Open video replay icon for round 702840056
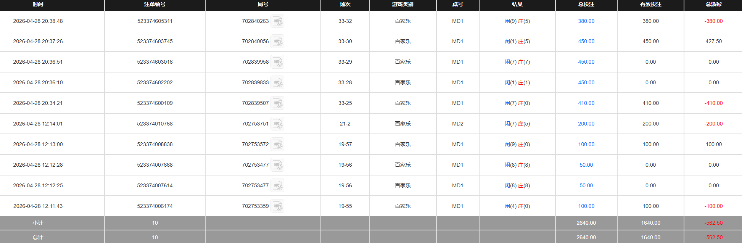Image resolution: width=742 pixels, height=243 pixels. [277, 41]
